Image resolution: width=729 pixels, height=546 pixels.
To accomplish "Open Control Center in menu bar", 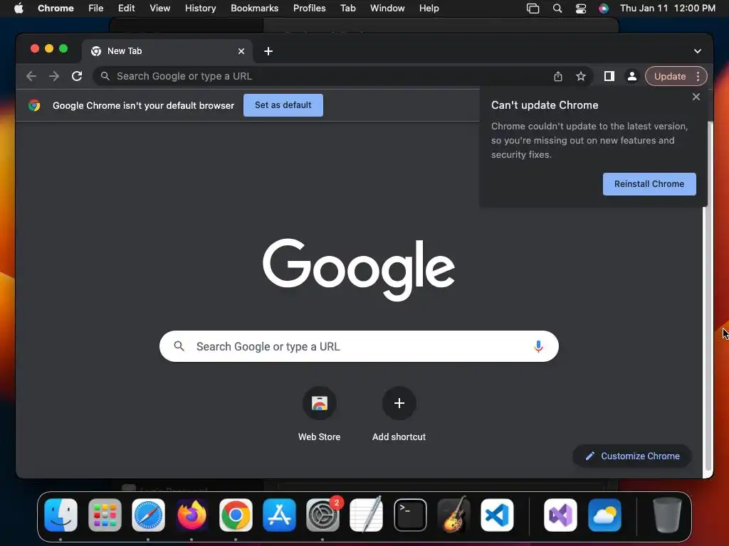I will pyautogui.click(x=581, y=9).
